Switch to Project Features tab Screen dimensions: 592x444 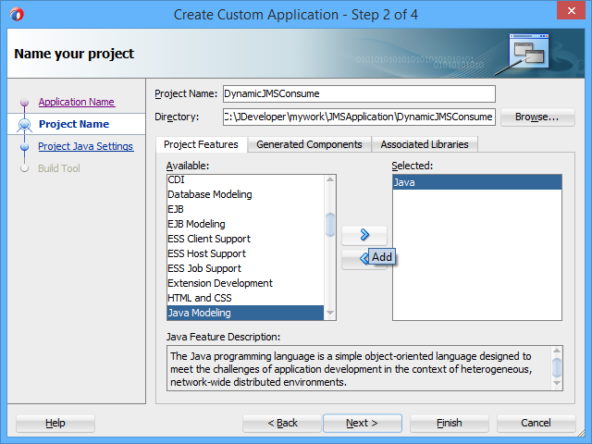coord(202,144)
